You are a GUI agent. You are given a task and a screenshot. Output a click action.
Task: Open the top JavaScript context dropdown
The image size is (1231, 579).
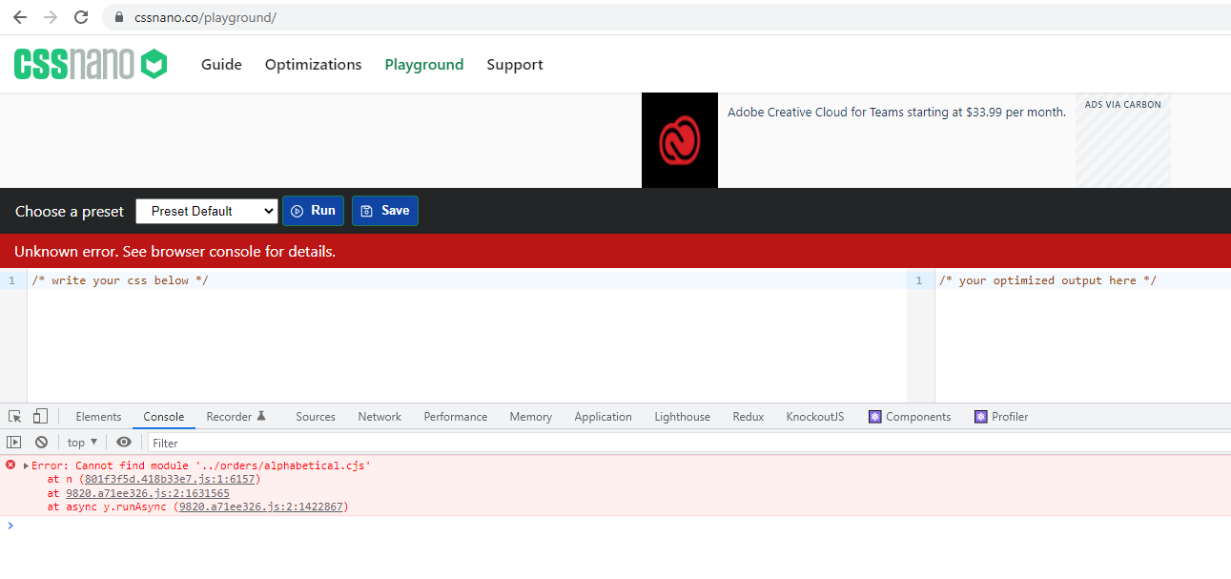pyautogui.click(x=82, y=443)
